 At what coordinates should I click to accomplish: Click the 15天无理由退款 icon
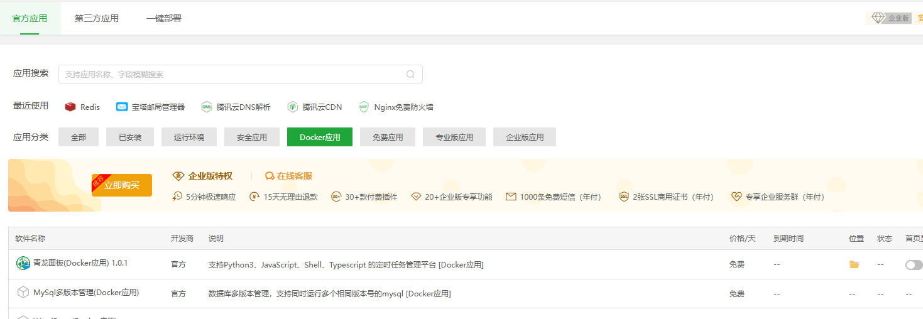[x=254, y=197]
